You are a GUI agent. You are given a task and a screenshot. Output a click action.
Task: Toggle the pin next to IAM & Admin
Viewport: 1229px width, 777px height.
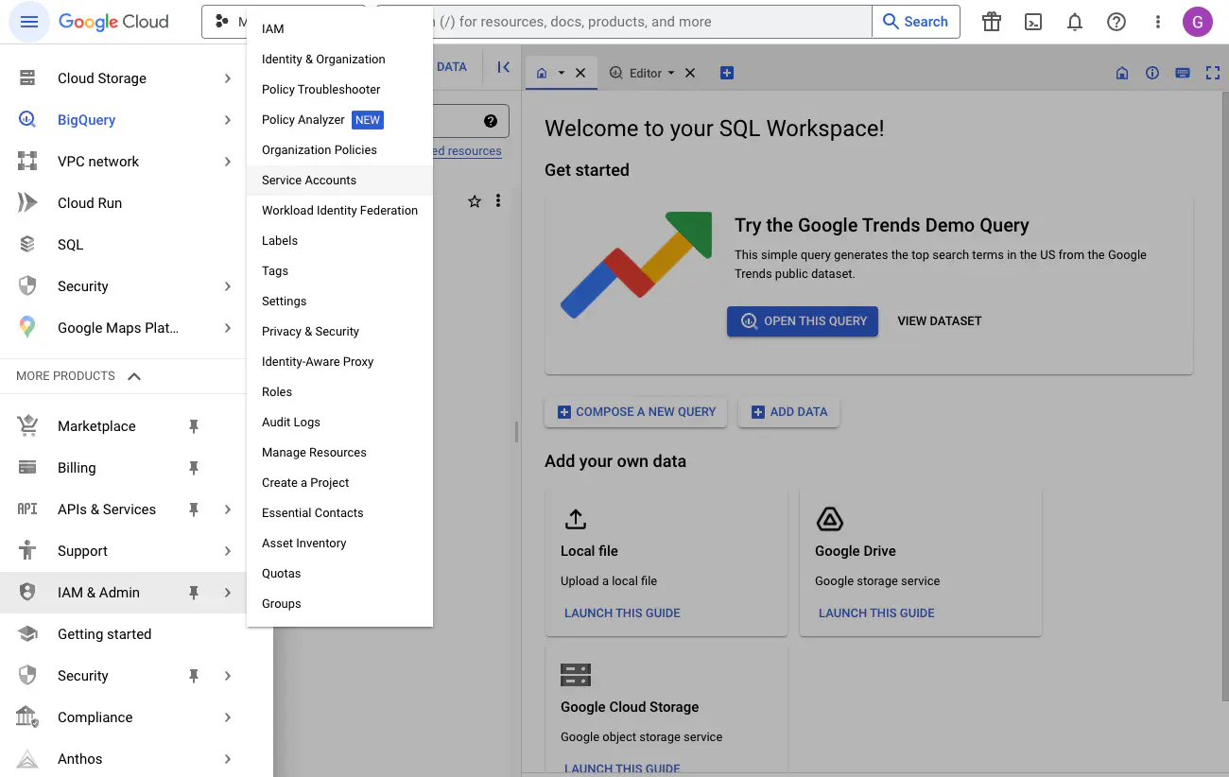[x=194, y=593]
